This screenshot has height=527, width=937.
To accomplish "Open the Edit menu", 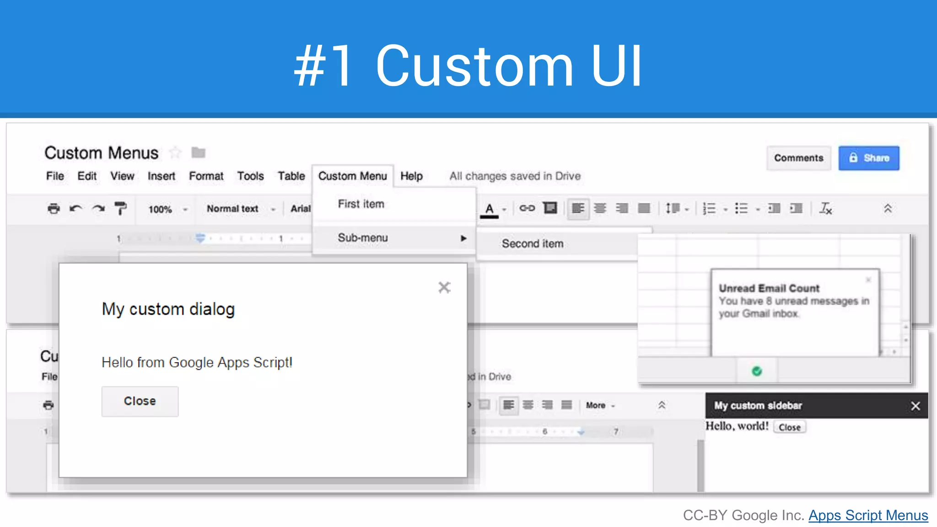I will coord(87,176).
